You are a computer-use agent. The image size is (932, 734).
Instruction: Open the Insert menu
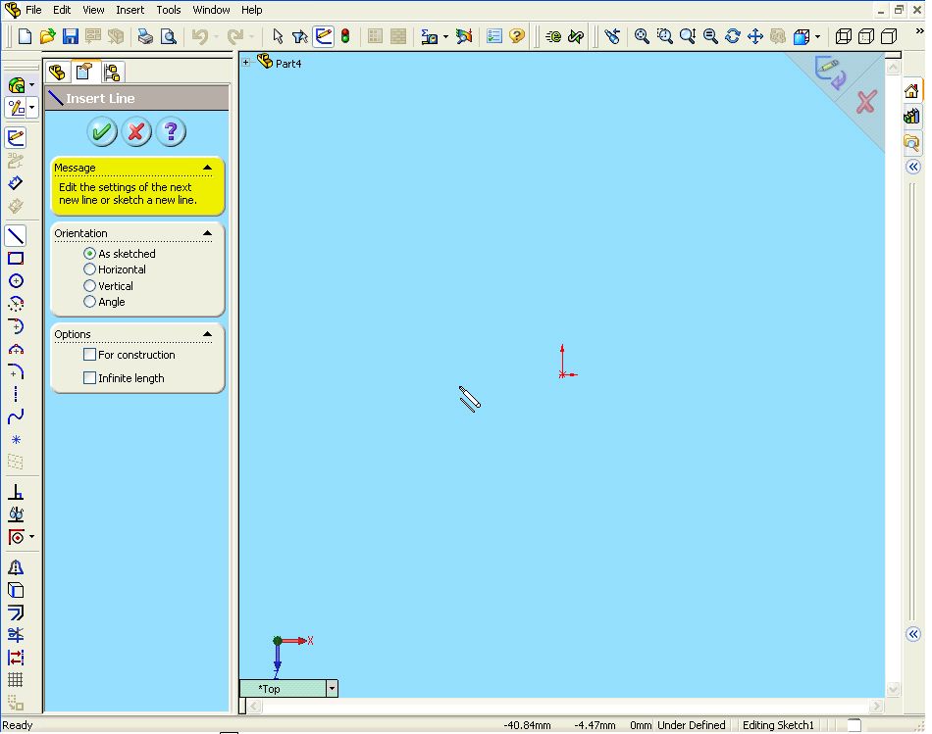tap(130, 10)
